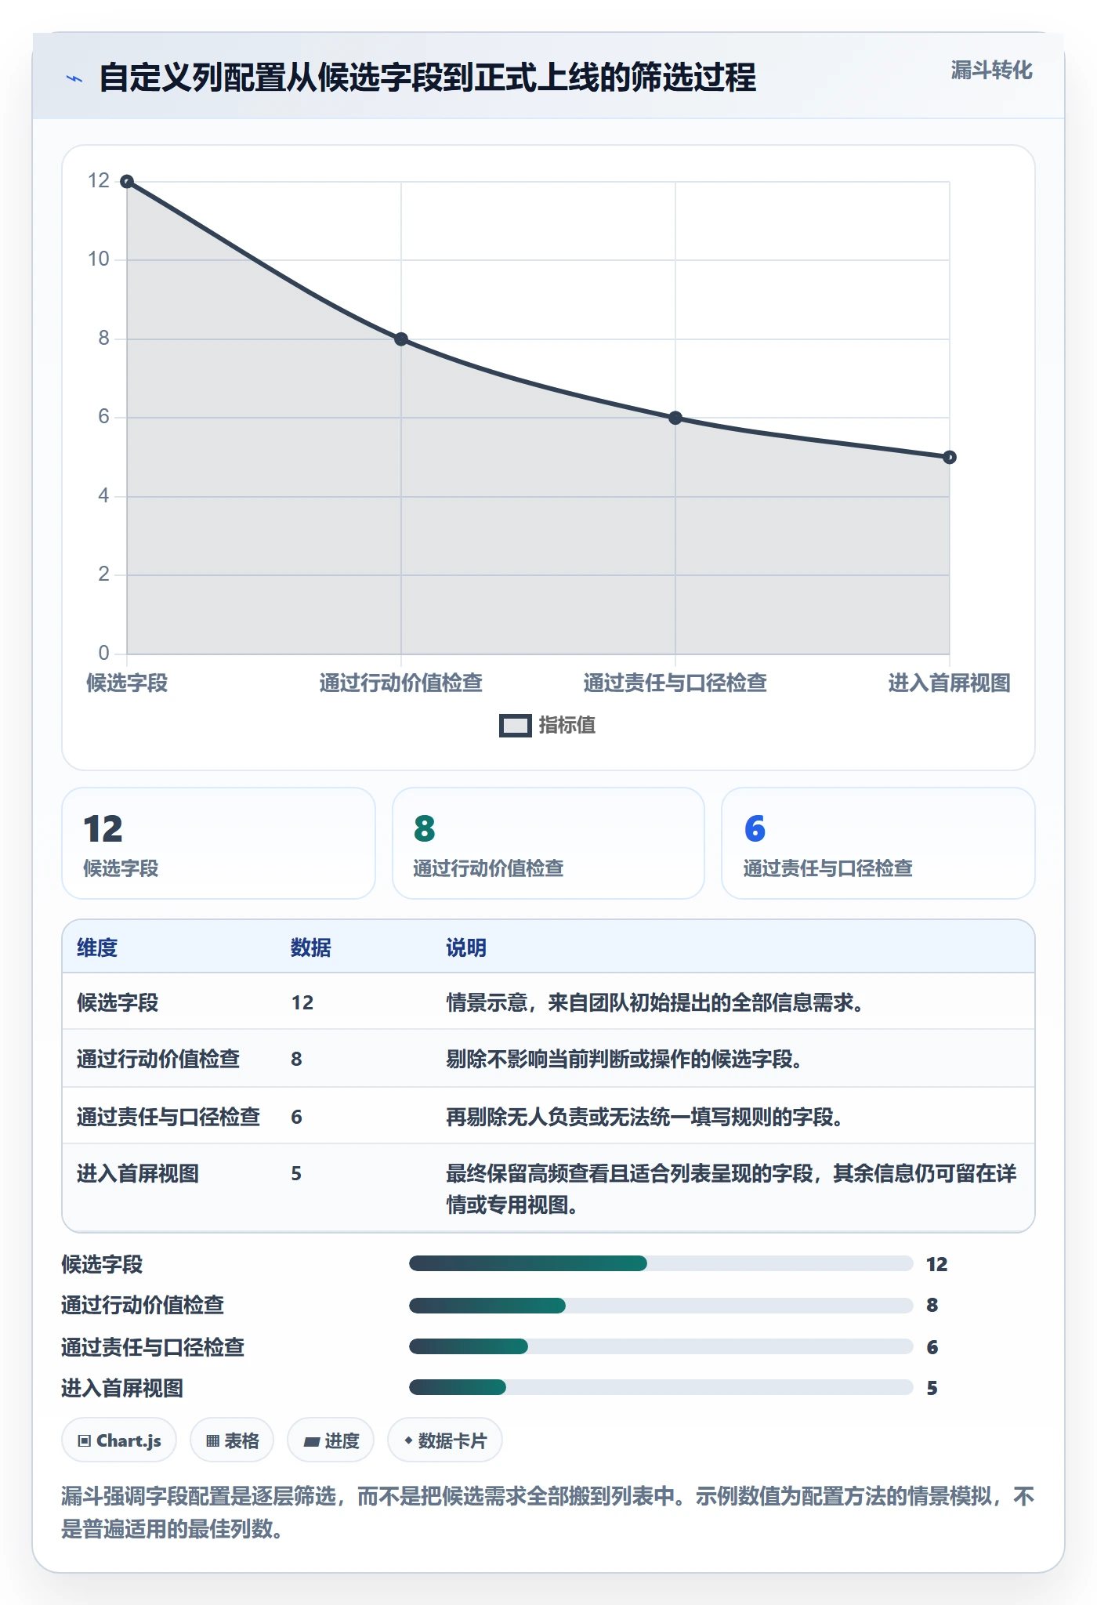This screenshot has width=1097, height=1605.
Task: Toggle the 指标值 legend swatch
Action: [x=515, y=726]
